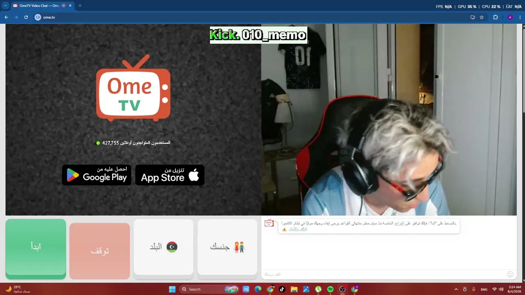Open Microsoft Edge from taskbar
Image resolution: width=525 pixels, height=295 pixels.
pyautogui.click(x=258, y=289)
